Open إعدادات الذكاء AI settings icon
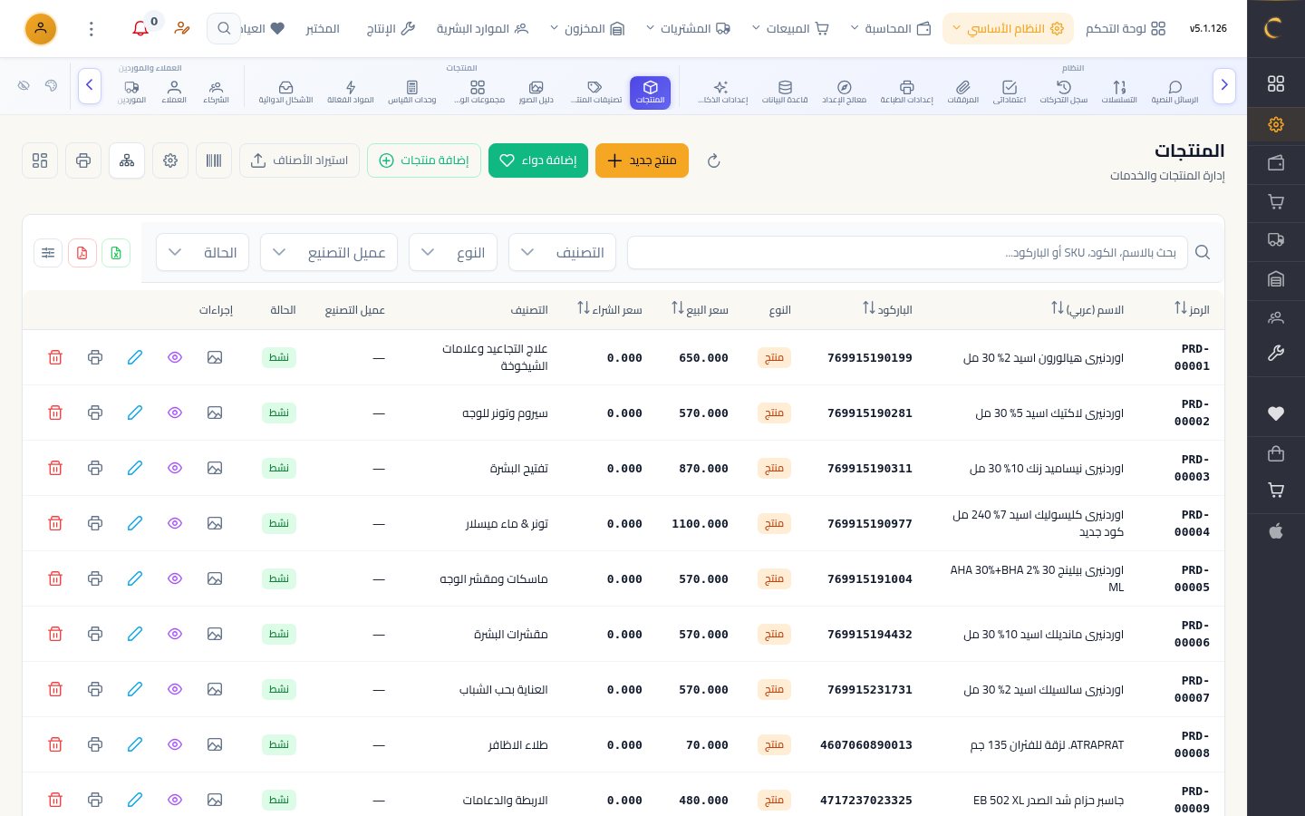 pyautogui.click(x=721, y=92)
